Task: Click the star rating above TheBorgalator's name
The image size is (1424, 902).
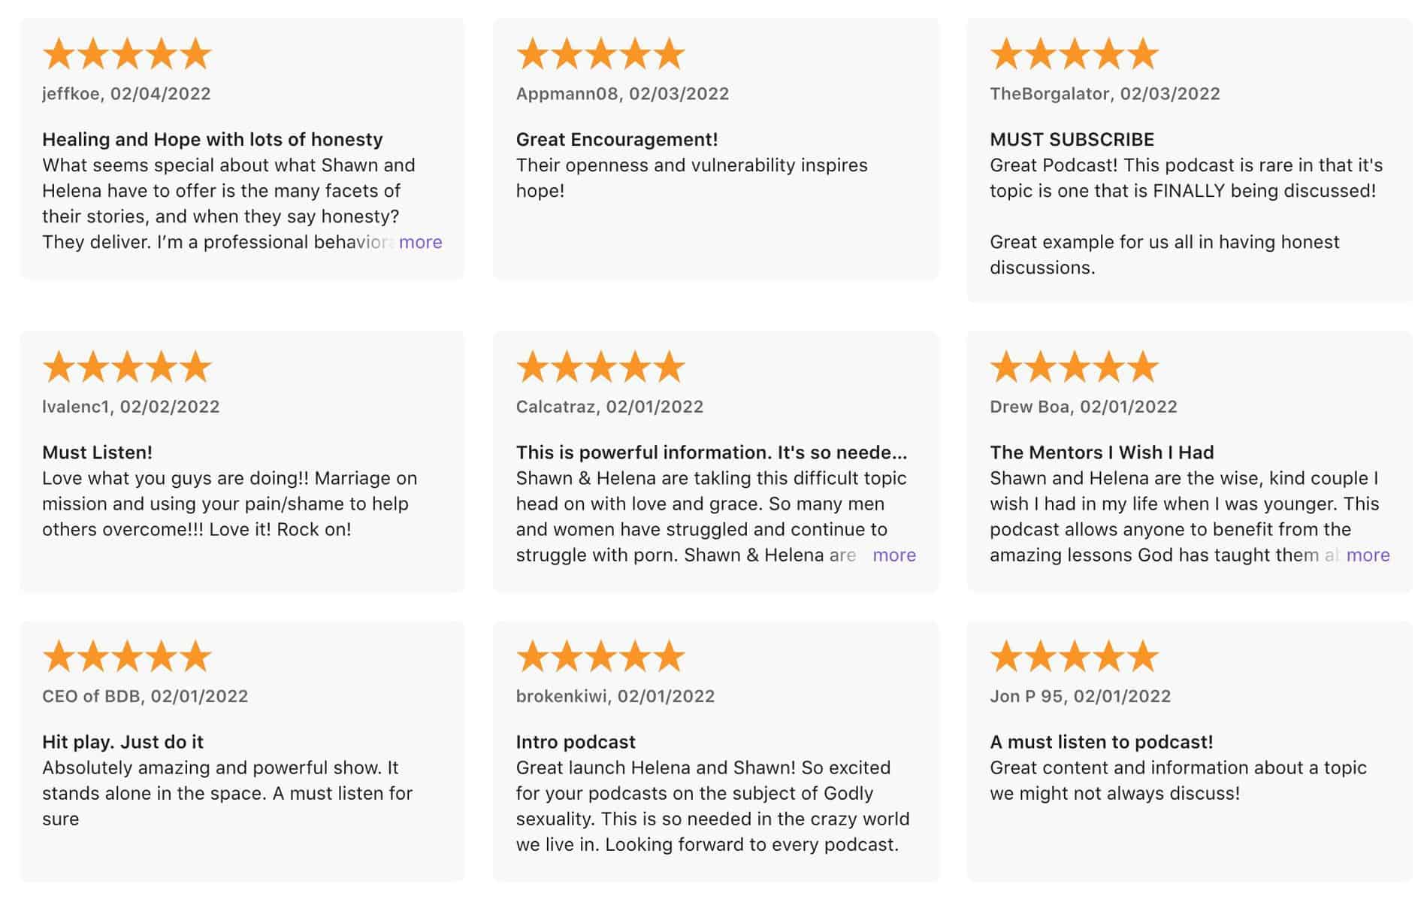Action: tap(1074, 54)
